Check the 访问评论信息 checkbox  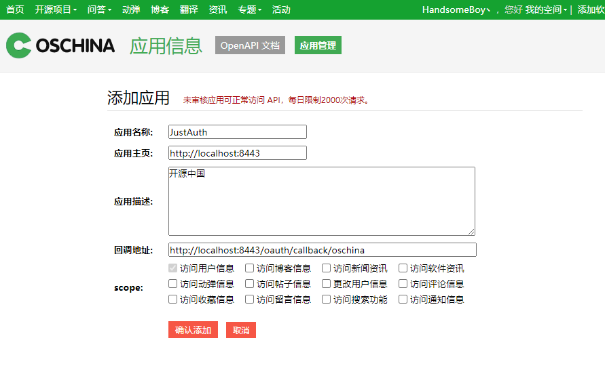[x=403, y=284]
